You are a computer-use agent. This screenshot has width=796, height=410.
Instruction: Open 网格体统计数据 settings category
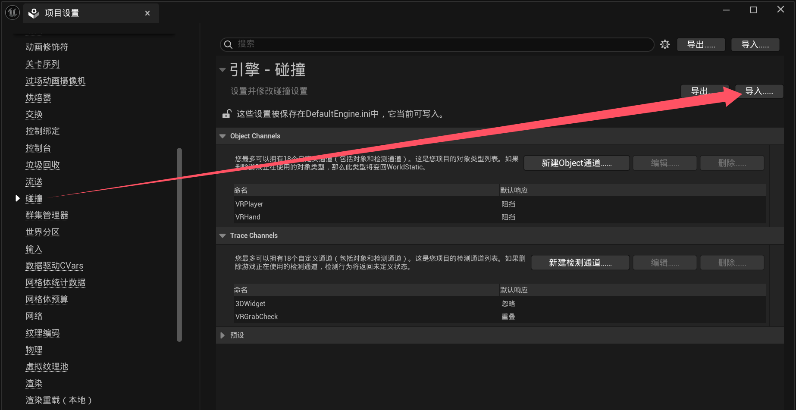[x=56, y=282]
